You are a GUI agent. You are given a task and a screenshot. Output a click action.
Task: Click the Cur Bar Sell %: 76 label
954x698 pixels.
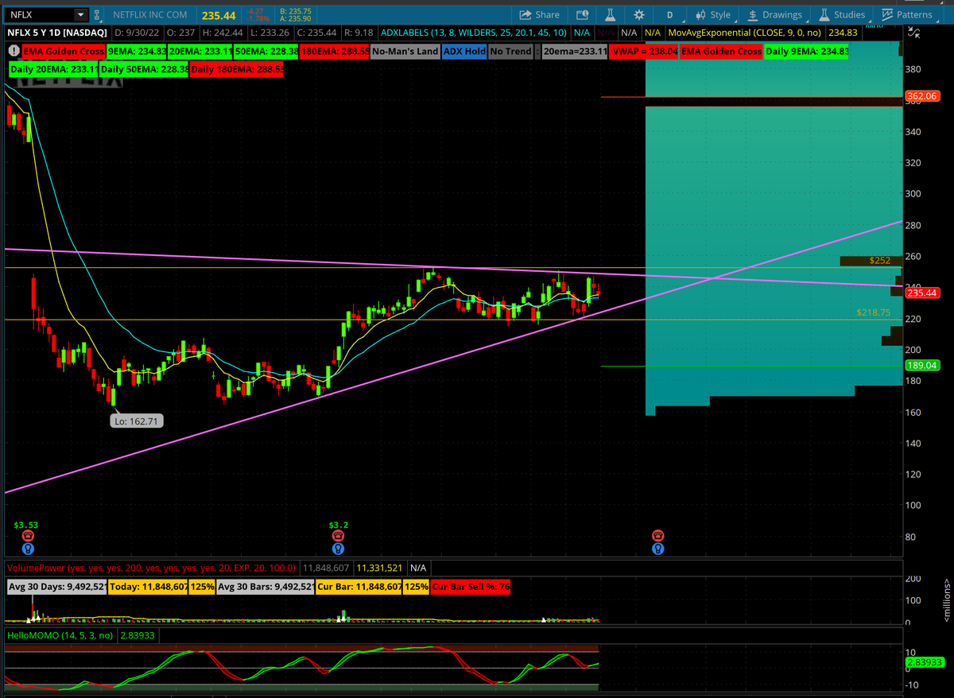[470, 587]
